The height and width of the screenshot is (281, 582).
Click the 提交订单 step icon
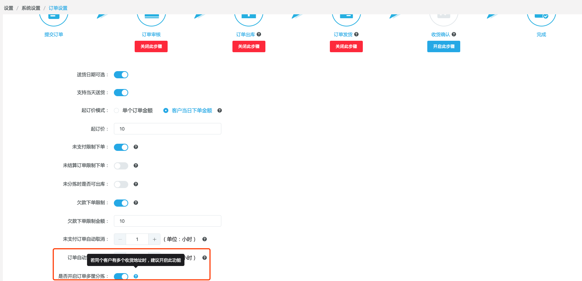54,20
